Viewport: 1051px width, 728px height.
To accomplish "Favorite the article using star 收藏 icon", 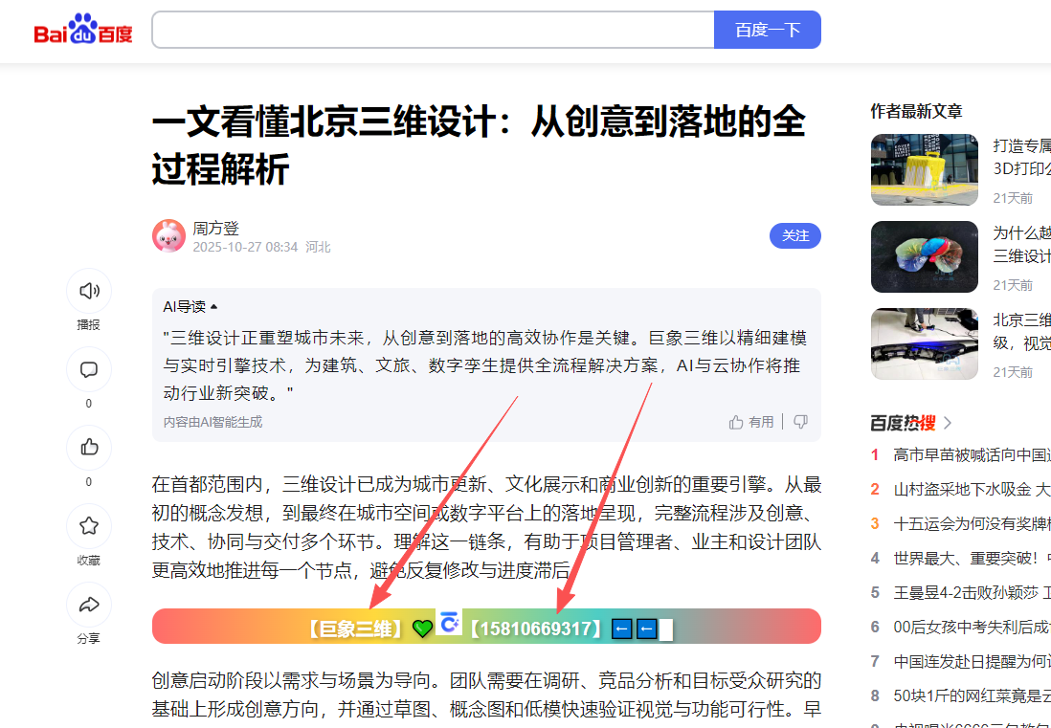I will point(88,526).
